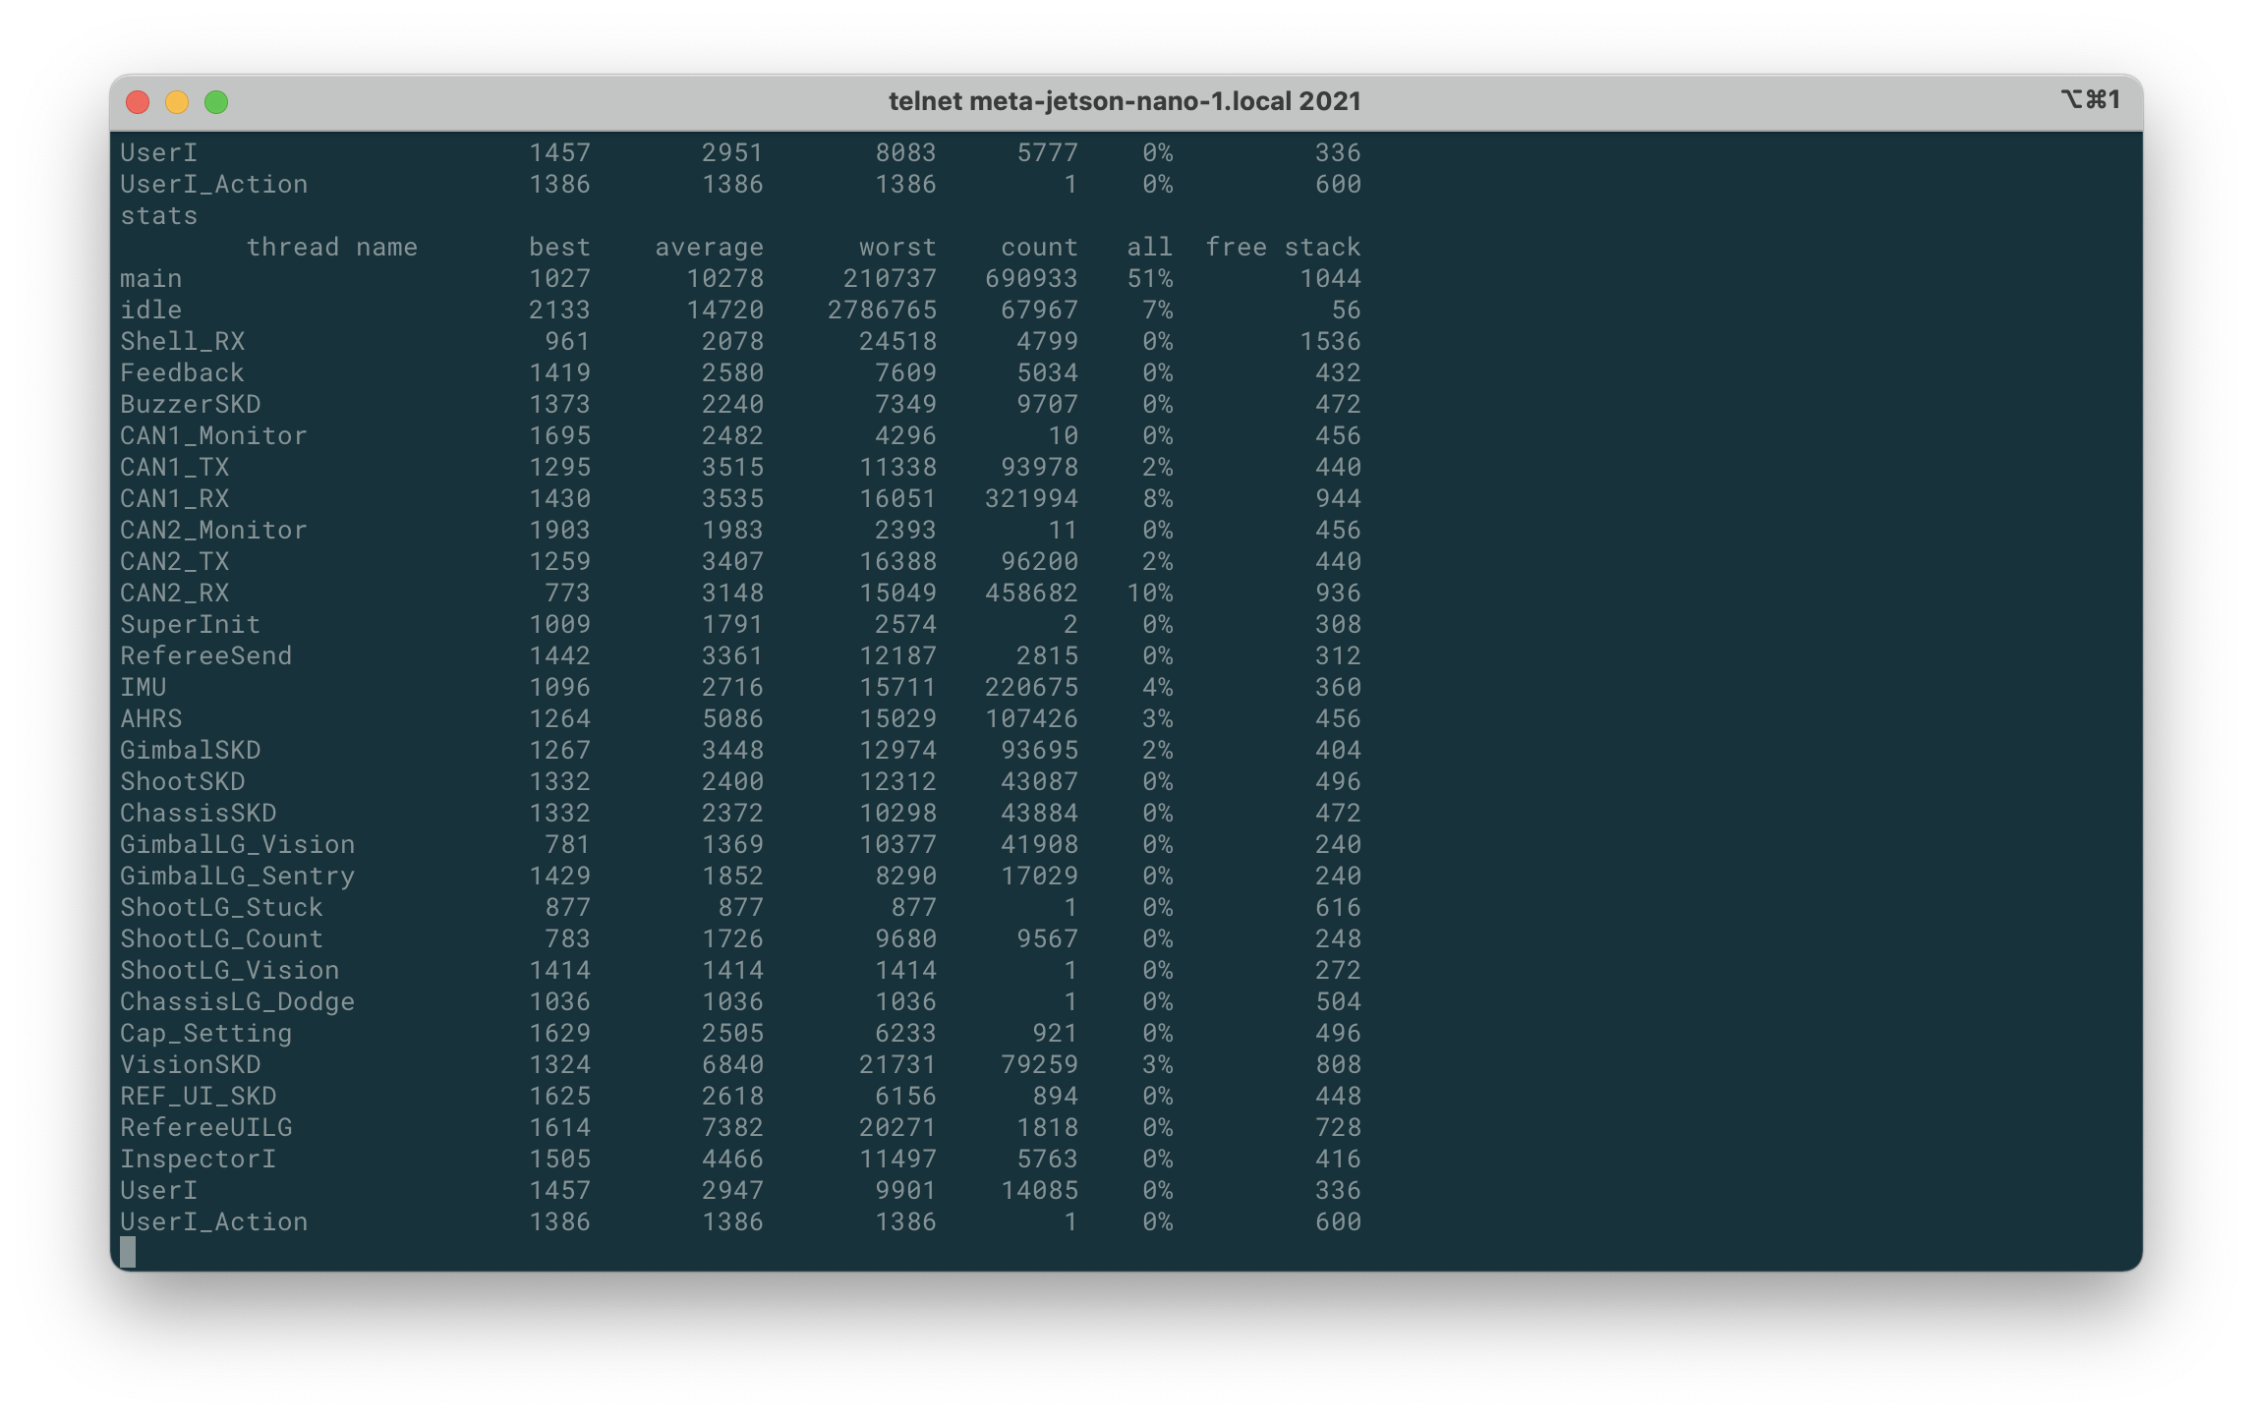Click IMU count value 220675
The width and height of the screenshot is (2253, 1417).
tap(1031, 687)
